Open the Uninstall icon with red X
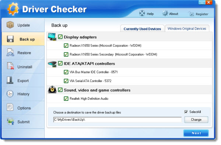221x145 pixels. 10,66
